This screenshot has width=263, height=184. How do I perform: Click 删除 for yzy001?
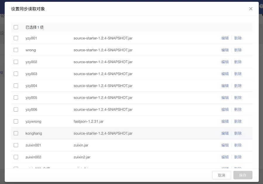(238, 38)
